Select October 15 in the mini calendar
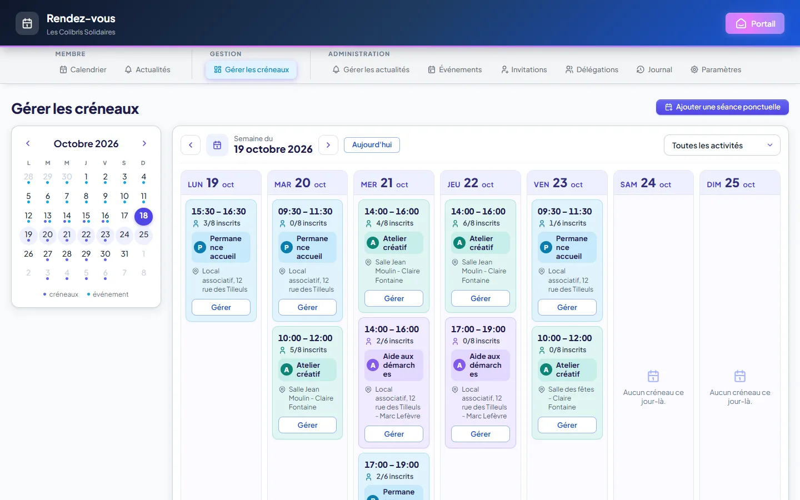The height and width of the screenshot is (500, 800). pos(86,216)
